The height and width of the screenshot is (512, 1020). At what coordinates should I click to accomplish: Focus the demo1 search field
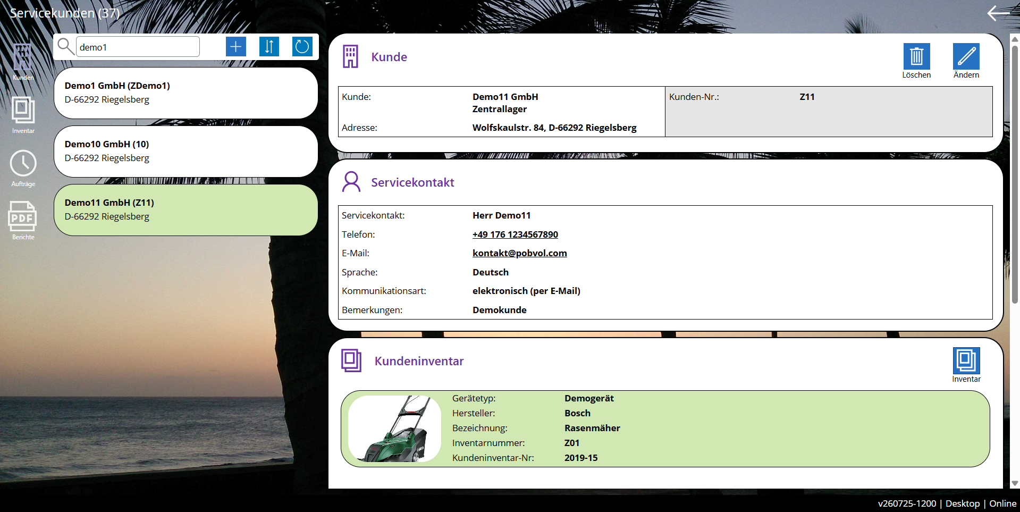click(138, 47)
